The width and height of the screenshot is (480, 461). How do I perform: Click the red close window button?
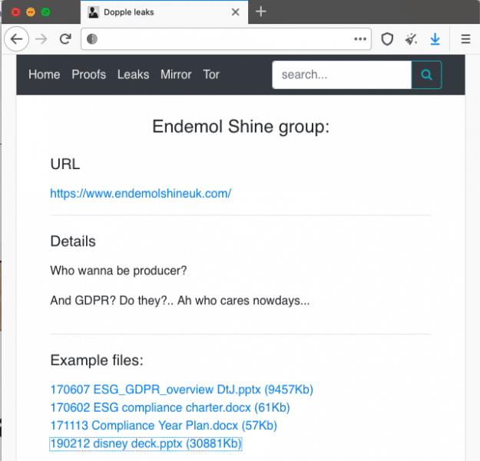(x=15, y=12)
